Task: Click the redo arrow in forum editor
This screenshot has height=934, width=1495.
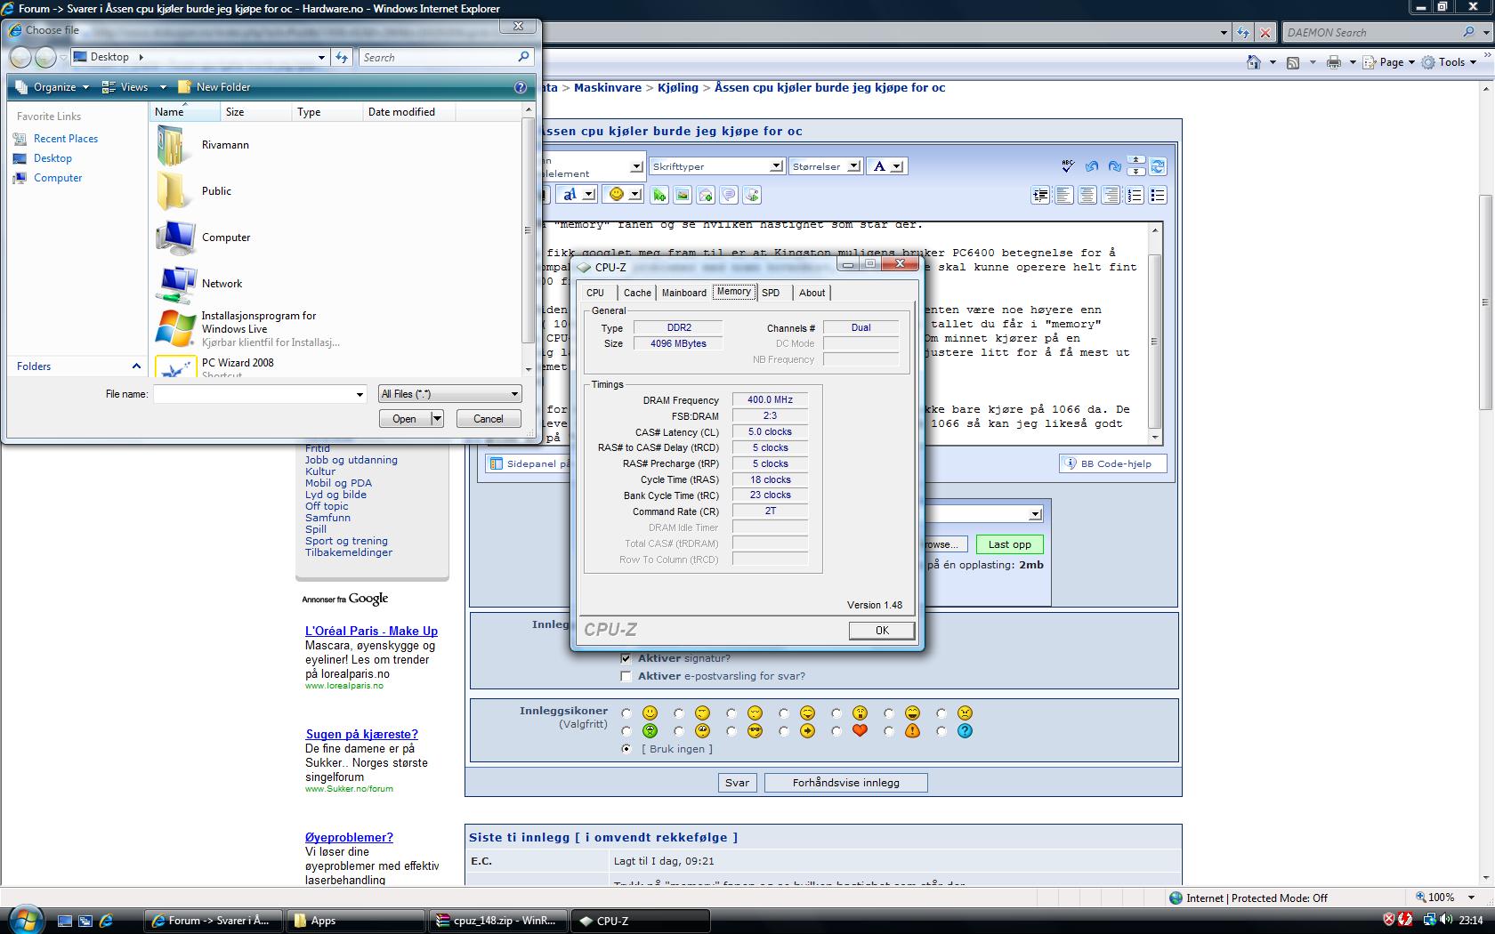Action: (x=1114, y=166)
